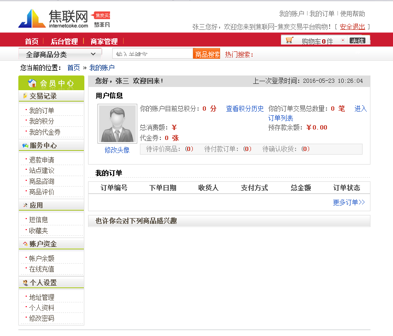Expand the shopping cart dropdown arrow

point(343,40)
